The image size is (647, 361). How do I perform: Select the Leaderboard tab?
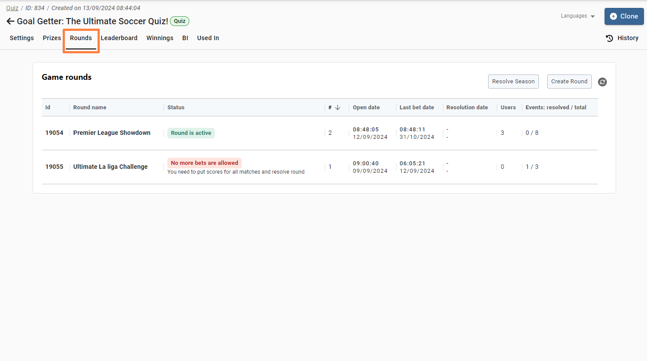[x=119, y=38]
